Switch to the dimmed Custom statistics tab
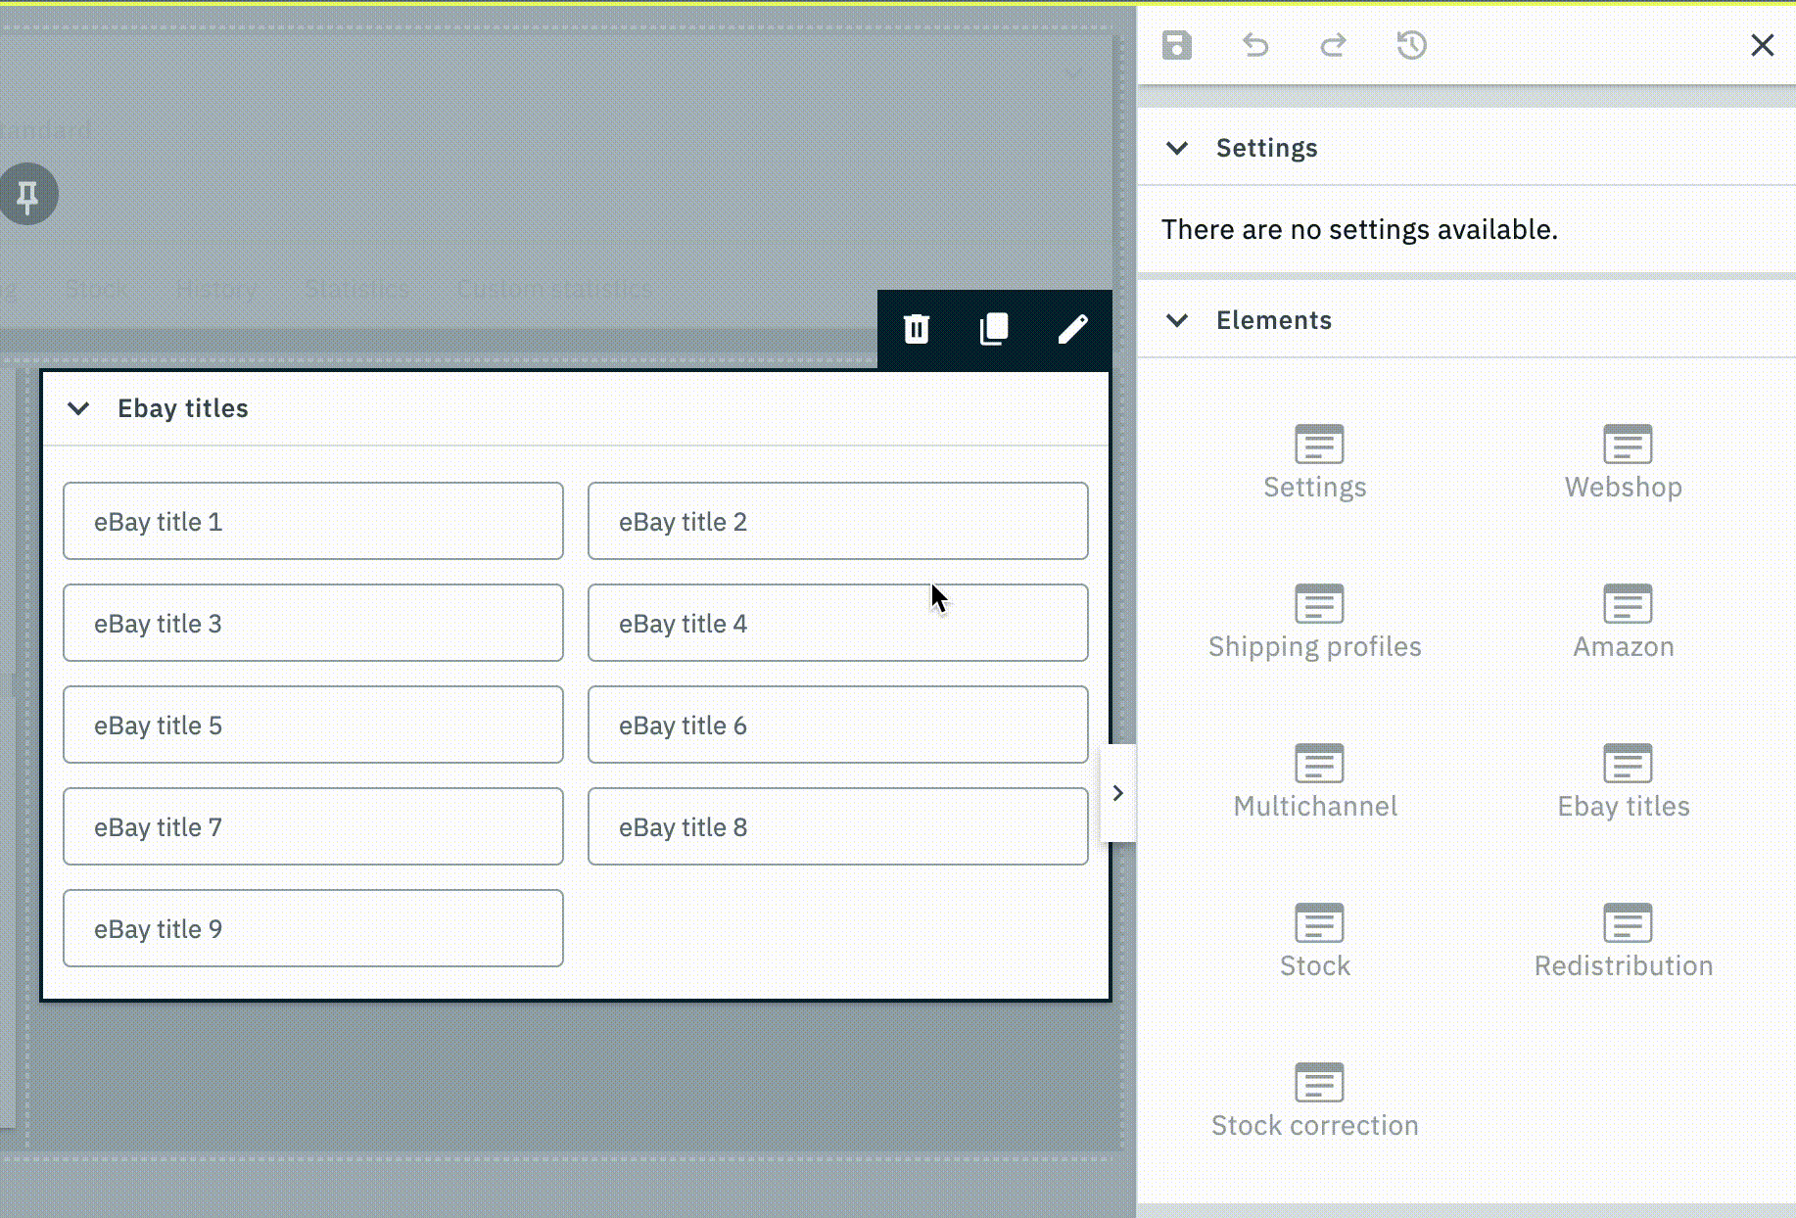This screenshot has width=1796, height=1218. tap(554, 289)
